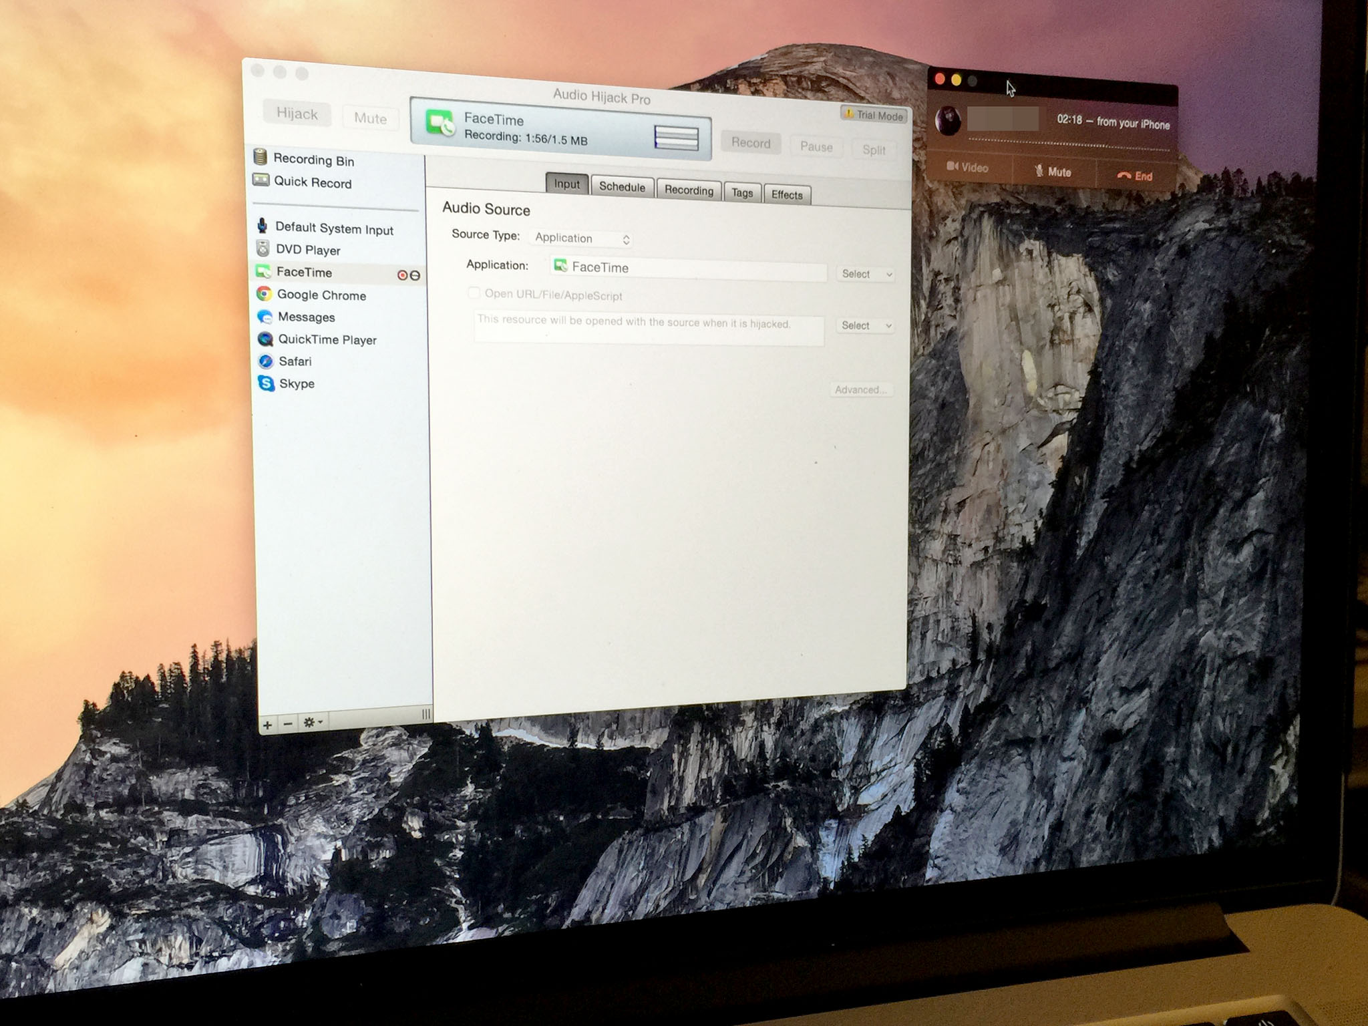This screenshot has width=1368, height=1026.
Task: Switch to the Input tab
Action: click(566, 184)
